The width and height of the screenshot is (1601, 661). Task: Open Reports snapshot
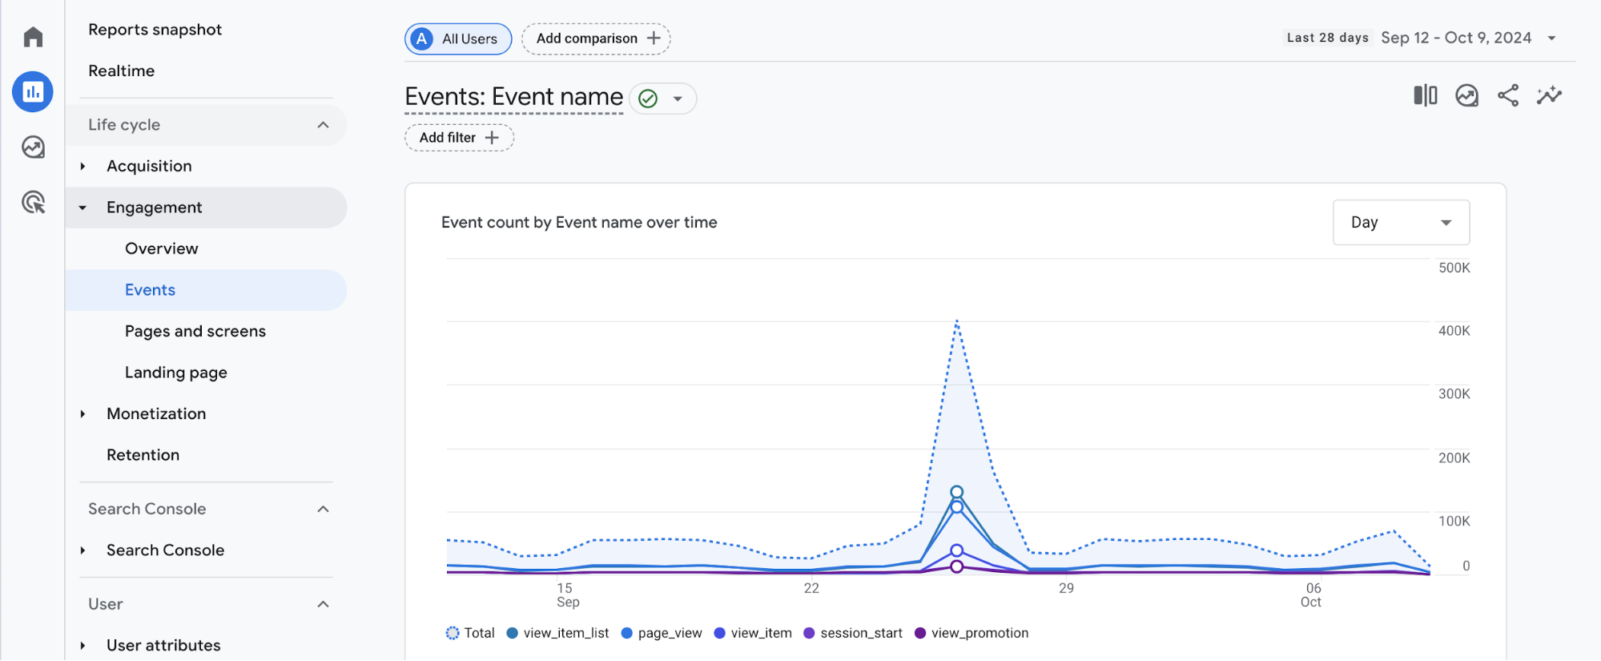(x=155, y=30)
